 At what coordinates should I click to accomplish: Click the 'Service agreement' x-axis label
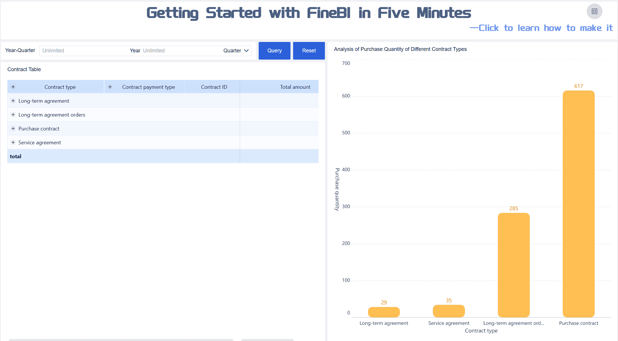(449, 323)
